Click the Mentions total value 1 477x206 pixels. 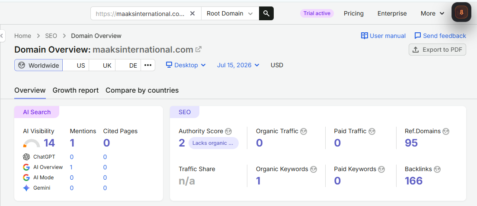[72, 143]
